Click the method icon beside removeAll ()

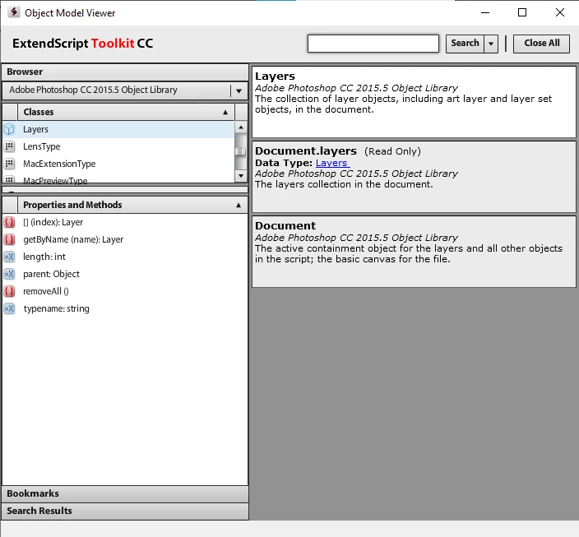(x=9, y=291)
